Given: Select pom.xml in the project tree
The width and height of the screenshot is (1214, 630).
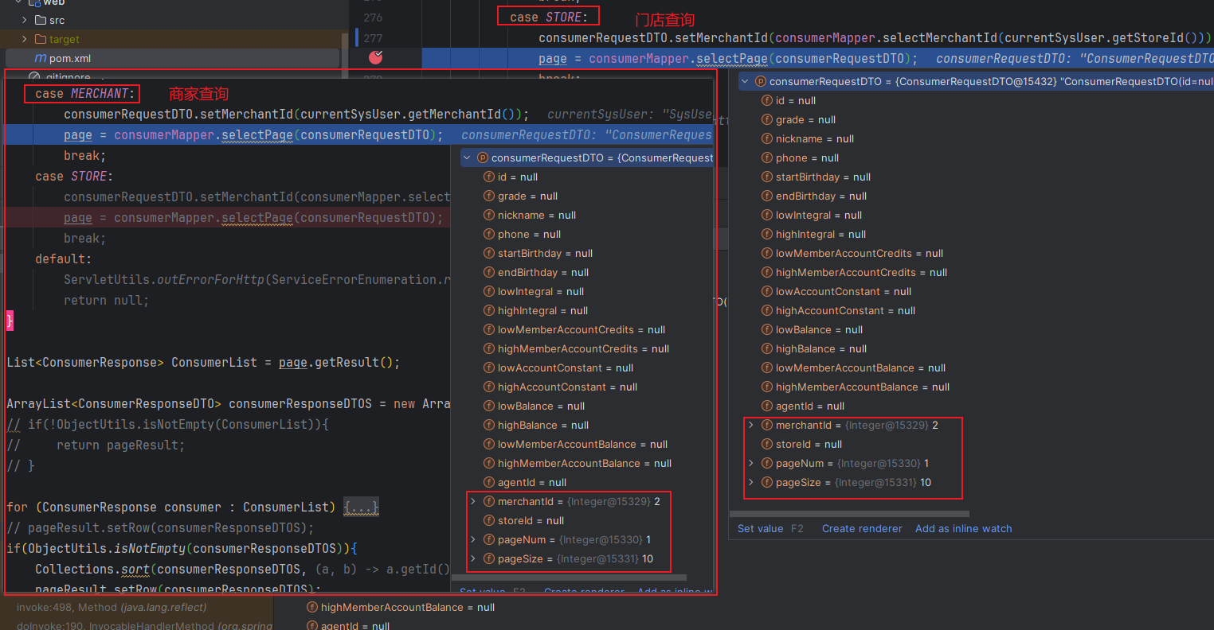Looking at the screenshot, I should pyautogui.click(x=173, y=58).
